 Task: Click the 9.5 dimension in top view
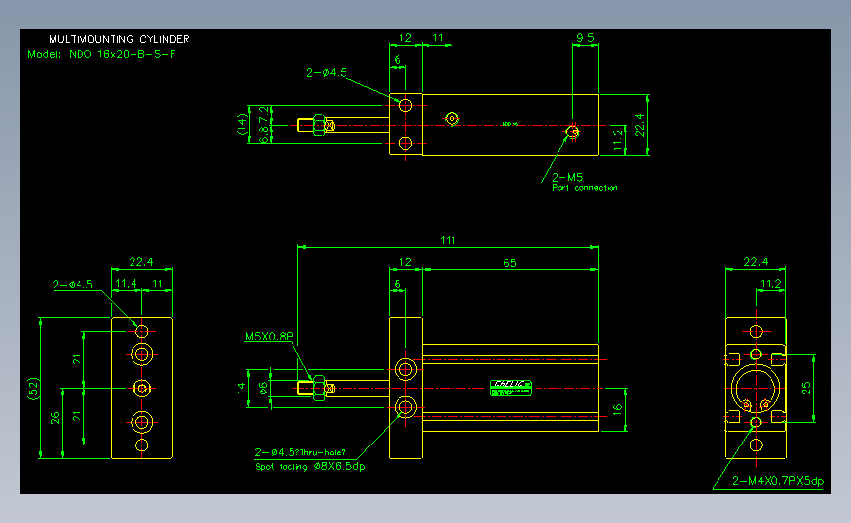pos(585,38)
